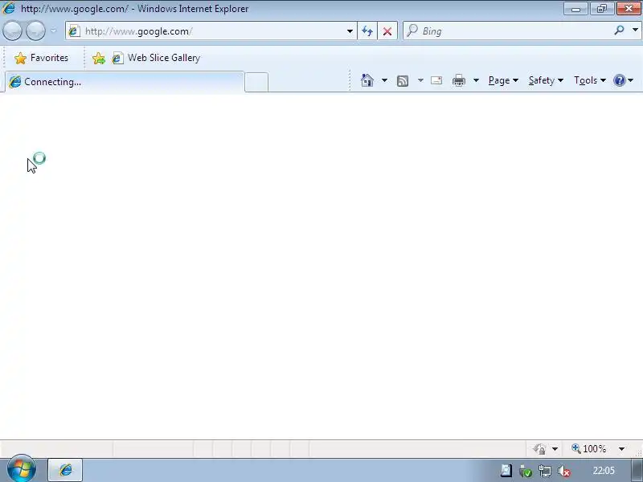This screenshot has height=482, width=643.
Task: Click the Home page icon
Action: (x=367, y=80)
